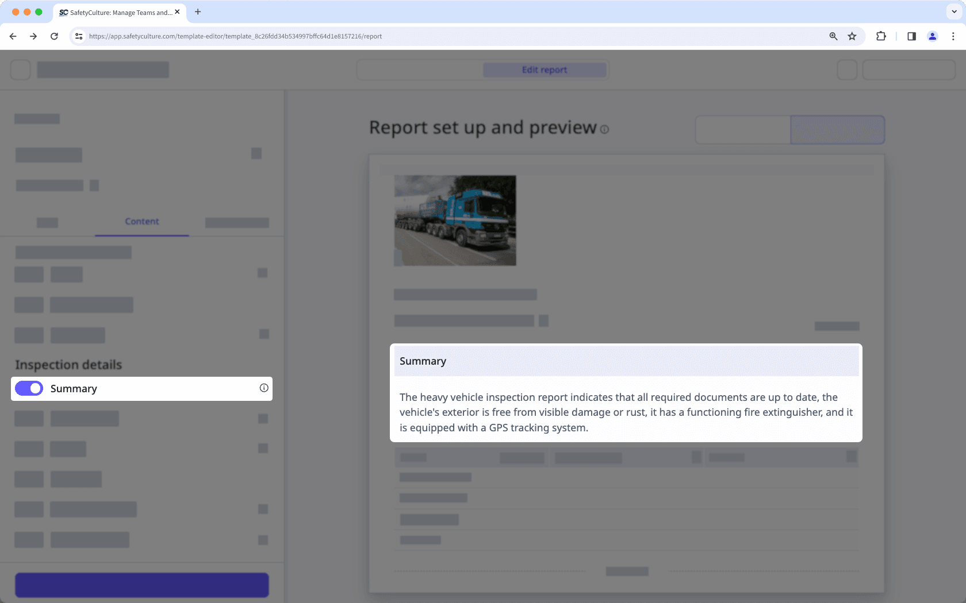Open site information settings in the address bar
This screenshot has height=603, width=966.
point(78,36)
